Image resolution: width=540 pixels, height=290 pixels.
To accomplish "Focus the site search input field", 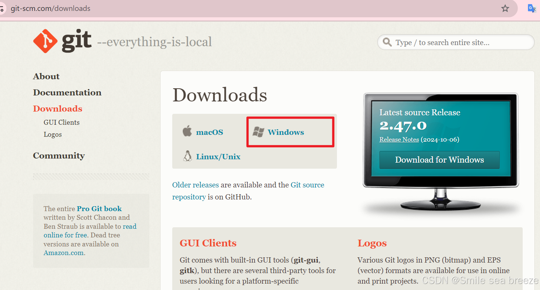I will tap(456, 42).
